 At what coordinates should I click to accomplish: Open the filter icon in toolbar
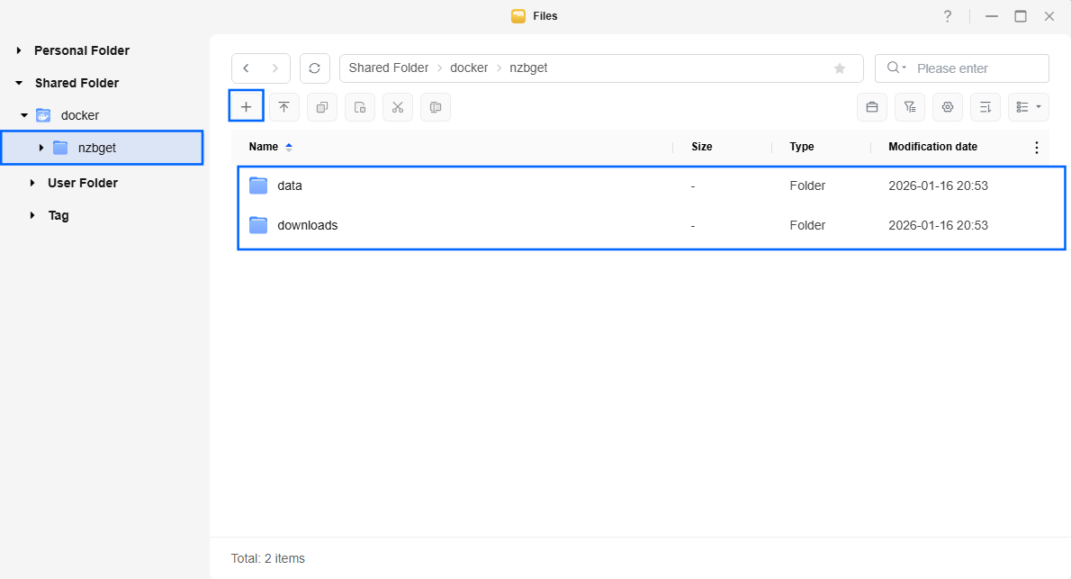tap(910, 107)
